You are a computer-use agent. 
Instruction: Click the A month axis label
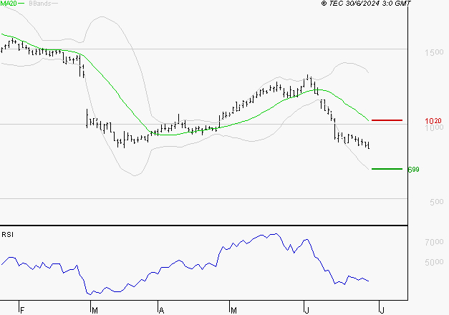[x=161, y=311]
